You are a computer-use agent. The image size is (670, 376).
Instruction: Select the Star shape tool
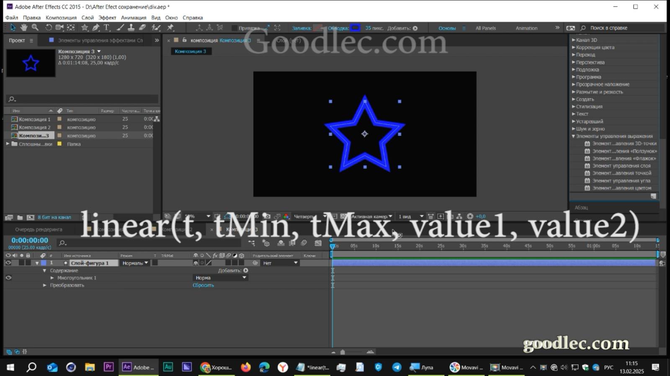(85, 28)
